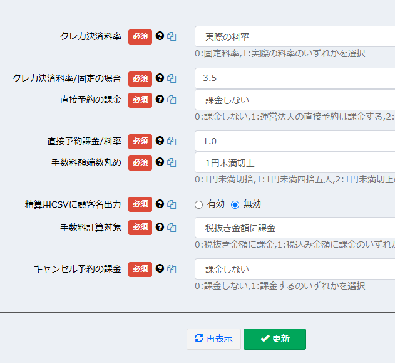Image resolution: width=395 pixels, height=363 pixels.
Task: Click copy icon beside 直接予約の課金
Action: click(172, 100)
